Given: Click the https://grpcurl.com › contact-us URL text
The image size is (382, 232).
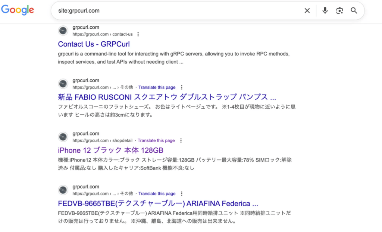Looking at the screenshot, I should [x=103, y=34].
